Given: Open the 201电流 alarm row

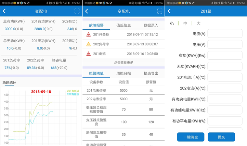Looking at the screenshot, I should 123,54.
